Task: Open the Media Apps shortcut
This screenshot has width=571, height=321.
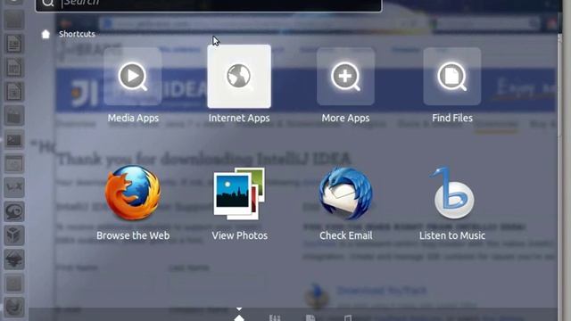Action: point(133,77)
